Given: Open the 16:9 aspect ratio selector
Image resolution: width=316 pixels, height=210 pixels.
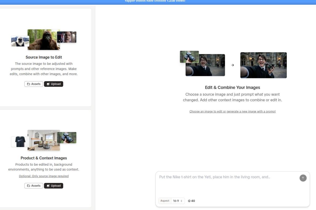Looking at the screenshot, I should pyautogui.click(x=177, y=201).
